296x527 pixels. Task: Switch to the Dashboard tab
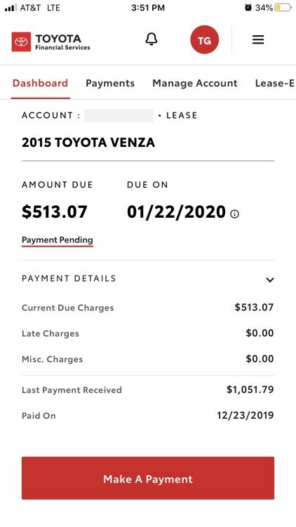click(40, 84)
